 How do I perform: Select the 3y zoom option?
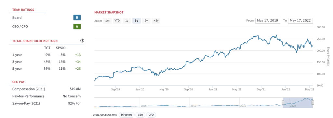coord(137,20)
